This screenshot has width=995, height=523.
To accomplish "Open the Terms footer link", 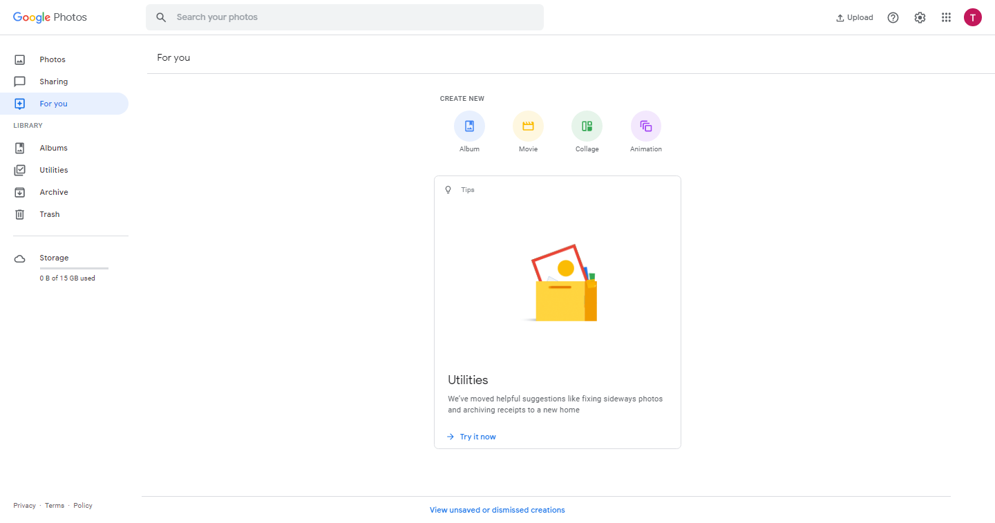I will pos(55,506).
